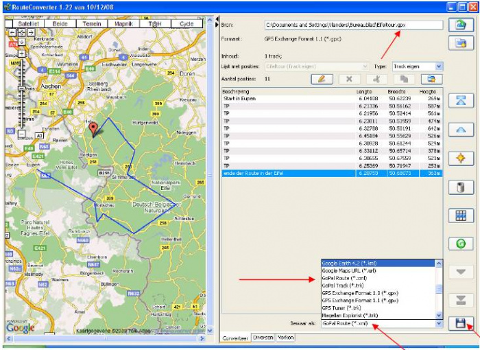Viewport: 480px width, 350px height.
Task: Click the Lengte column header
Action: point(364,92)
